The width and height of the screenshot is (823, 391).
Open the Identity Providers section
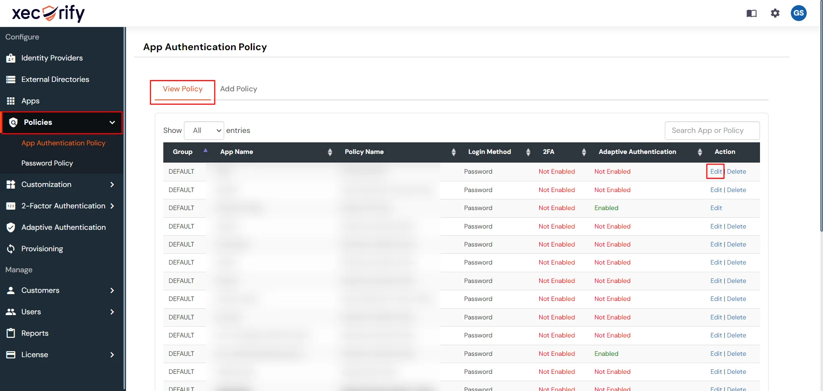click(51, 58)
